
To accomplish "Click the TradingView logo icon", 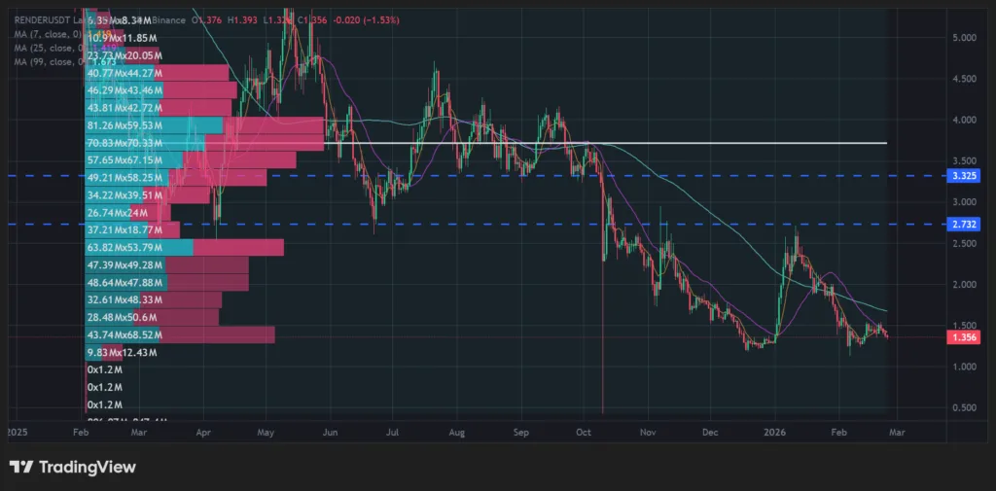I will [21, 468].
